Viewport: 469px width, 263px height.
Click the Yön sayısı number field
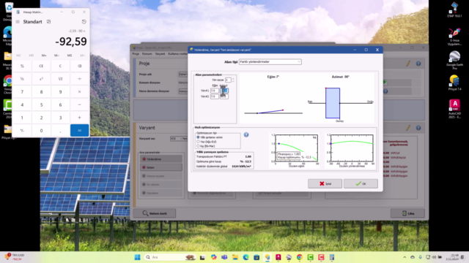tap(228, 80)
